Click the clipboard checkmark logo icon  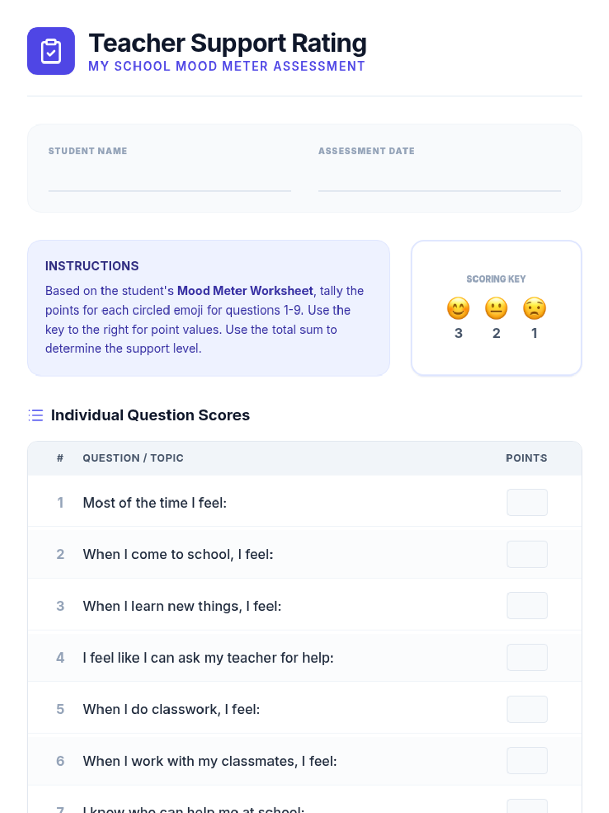[51, 51]
